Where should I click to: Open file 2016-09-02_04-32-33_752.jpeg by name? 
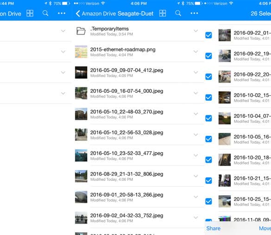(126, 216)
